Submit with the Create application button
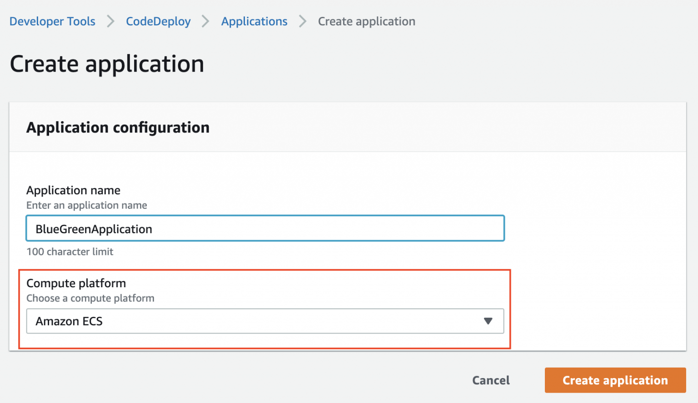Screen dimensions: 698x403 point(615,380)
